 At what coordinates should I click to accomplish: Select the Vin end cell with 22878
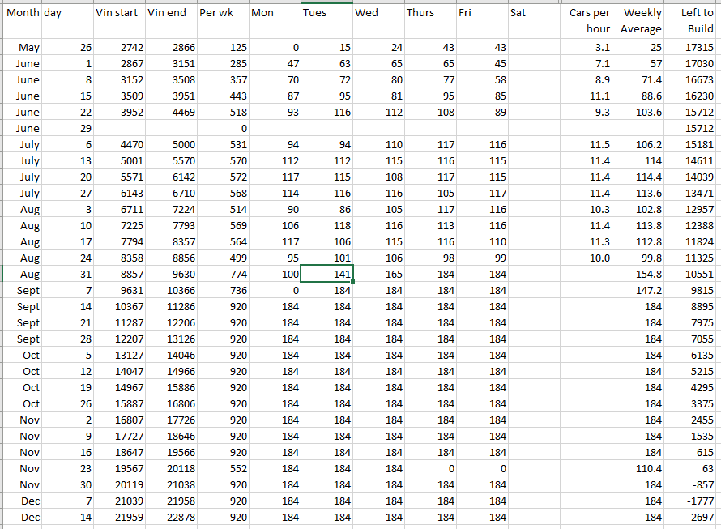coord(171,517)
